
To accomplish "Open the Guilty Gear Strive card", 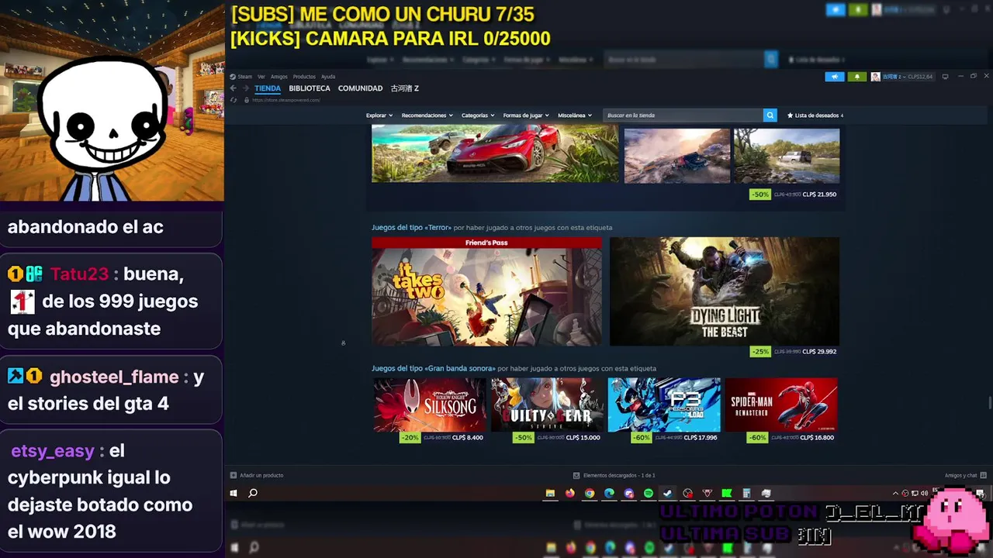I will 547,405.
